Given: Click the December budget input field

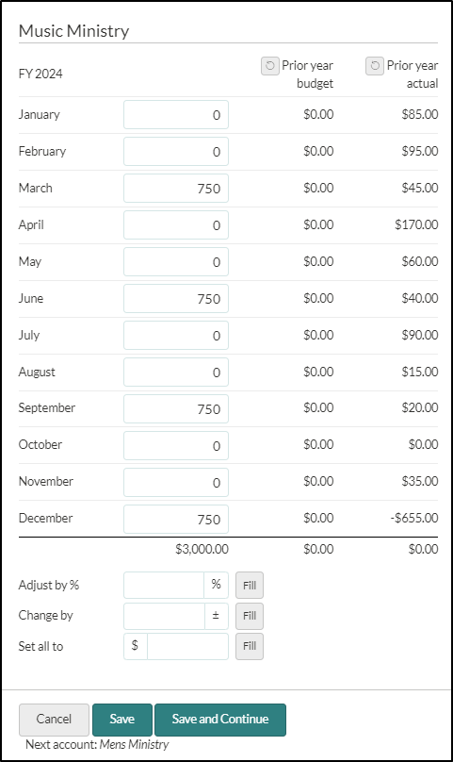Looking at the screenshot, I should (176, 520).
